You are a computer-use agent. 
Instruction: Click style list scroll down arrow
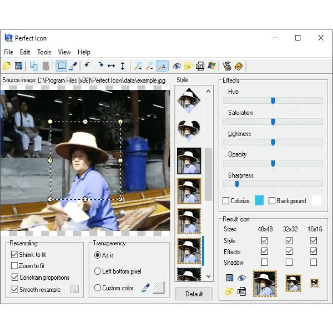(209, 276)
